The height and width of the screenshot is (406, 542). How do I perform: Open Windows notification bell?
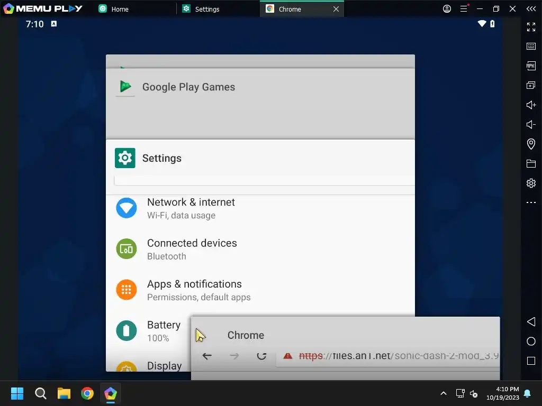pyautogui.click(x=528, y=393)
